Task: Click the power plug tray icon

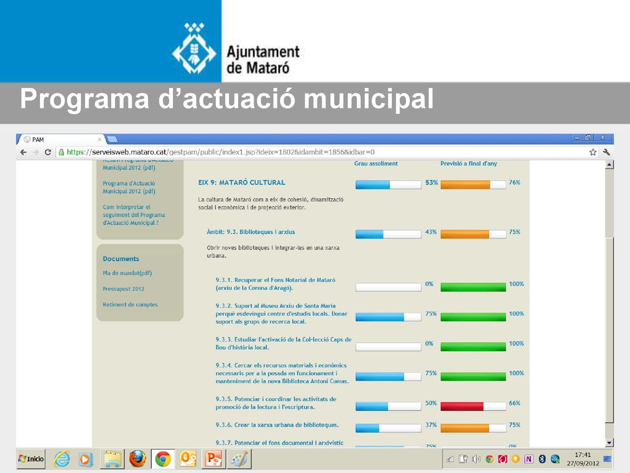Action: (463, 459)
